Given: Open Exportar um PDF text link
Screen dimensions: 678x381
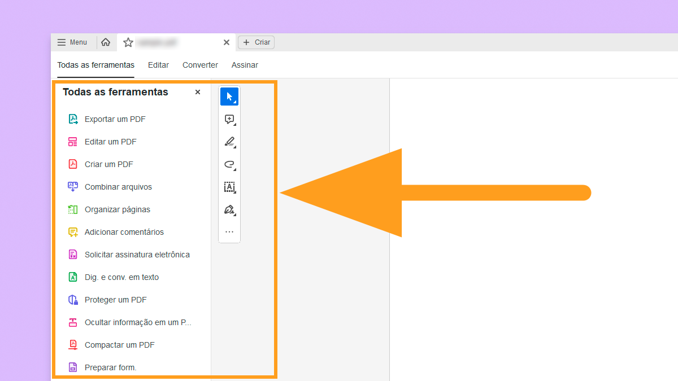Looking at the screenshot, I should (115, 119).
